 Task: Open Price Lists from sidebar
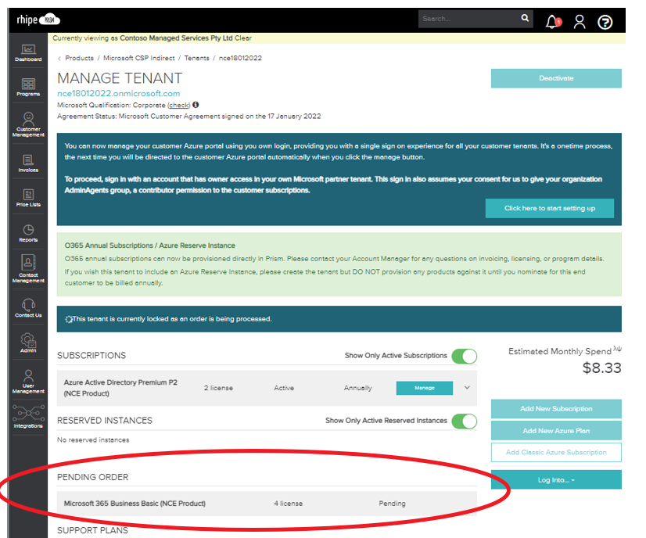coord(28,198)
